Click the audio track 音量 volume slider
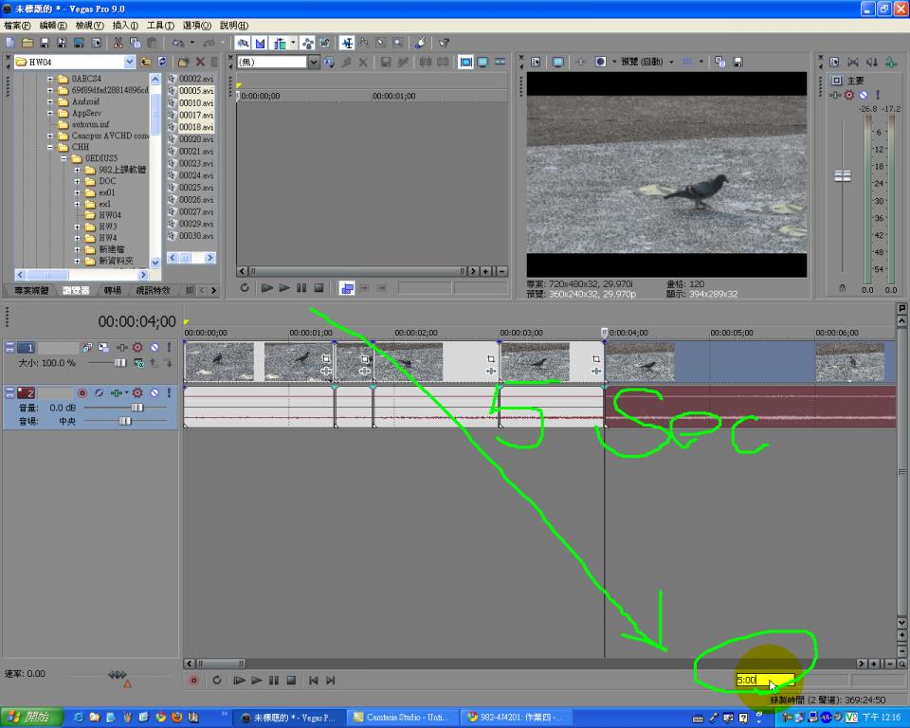The image size is (910, 728). [x=136, y=407]
